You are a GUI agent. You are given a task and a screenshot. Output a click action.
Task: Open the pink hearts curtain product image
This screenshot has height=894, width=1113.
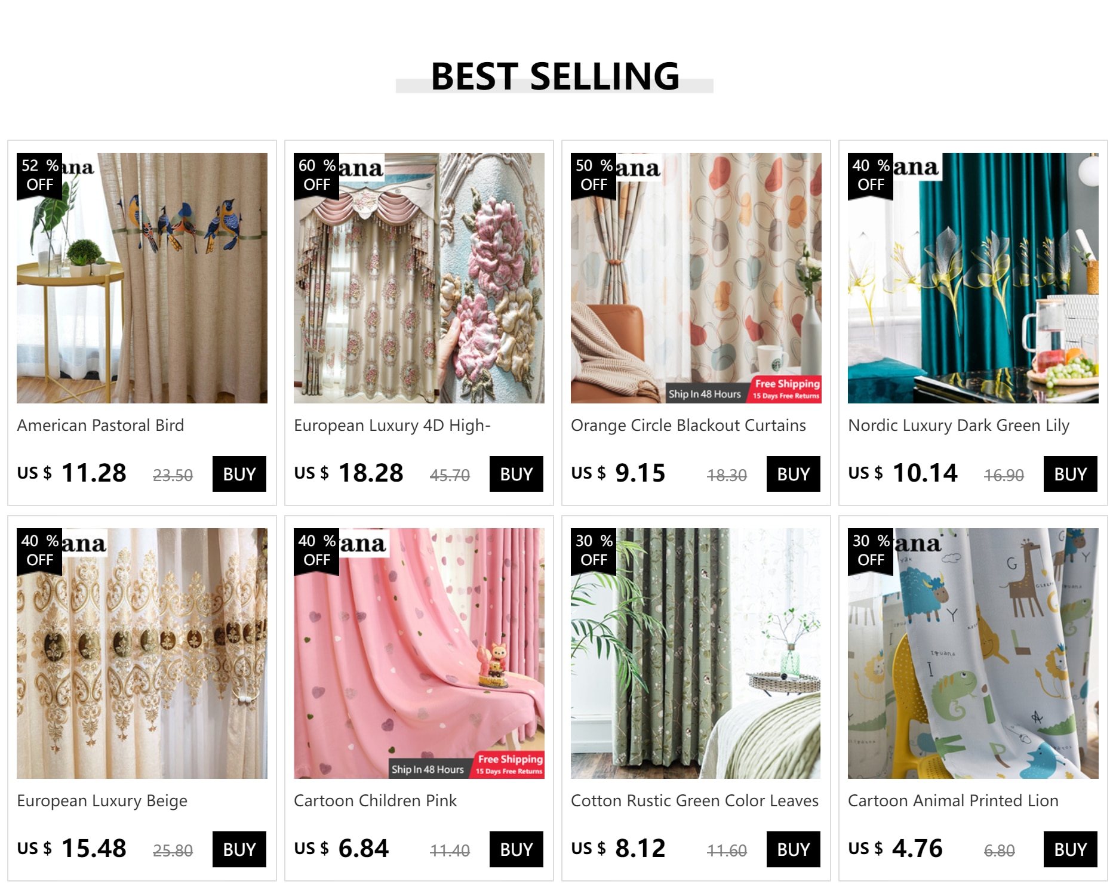coord(419,653)
